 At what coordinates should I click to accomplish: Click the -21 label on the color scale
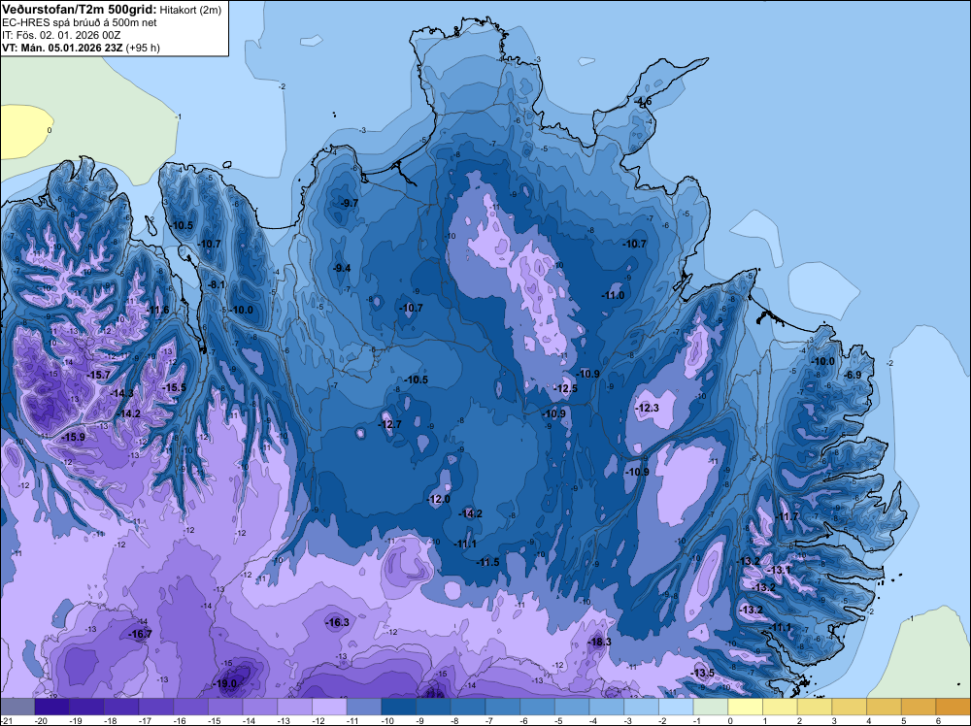(6, 721)
